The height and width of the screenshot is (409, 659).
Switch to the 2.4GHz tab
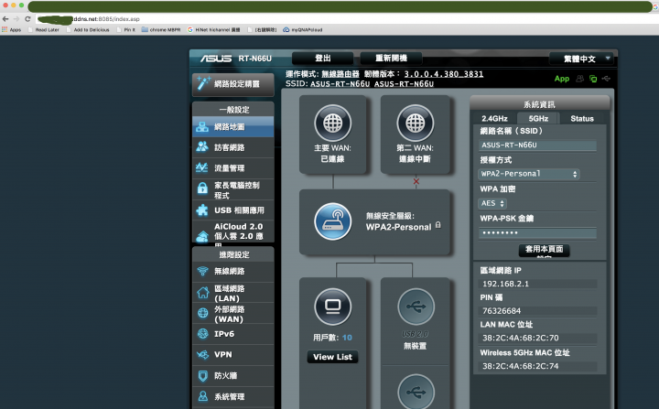pyautogui.click(x=494, y=119)
